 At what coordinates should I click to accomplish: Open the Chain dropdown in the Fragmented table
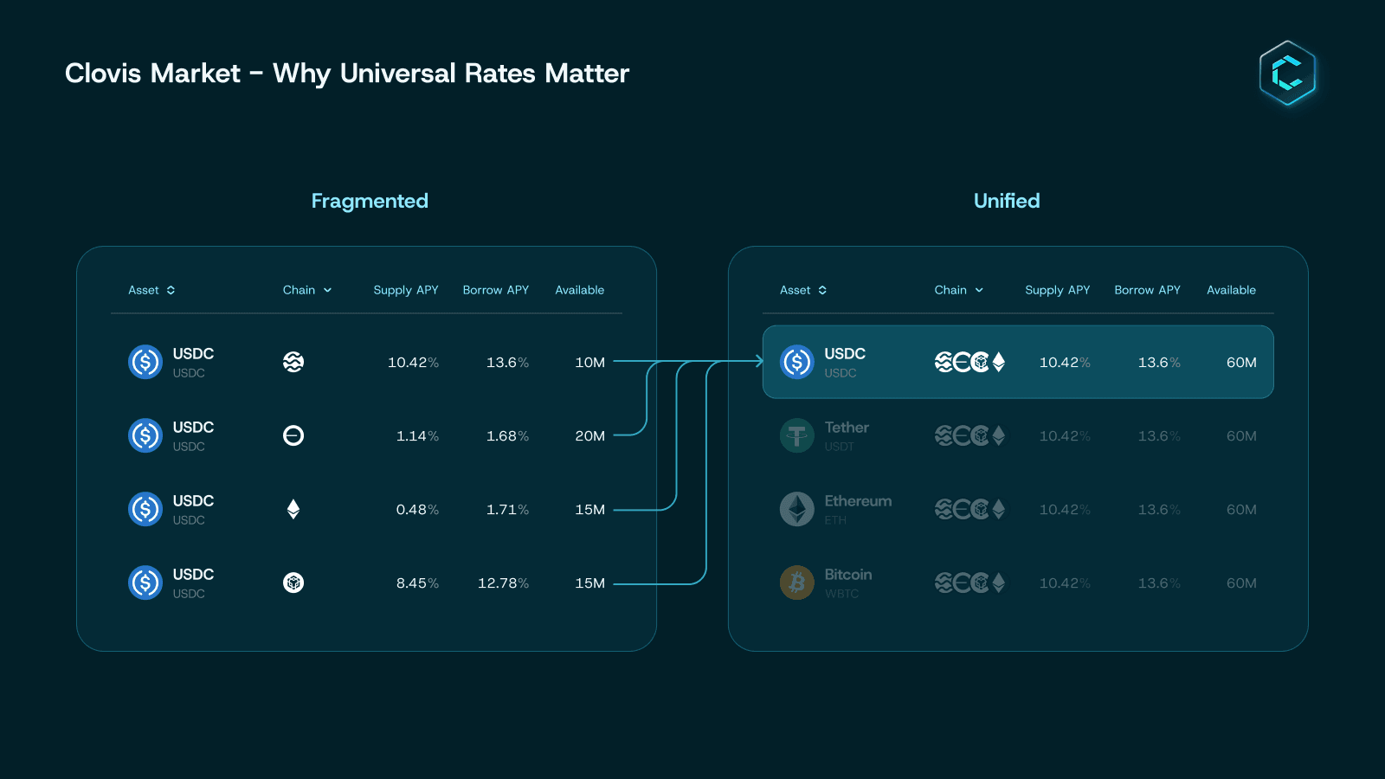[307, 290]
